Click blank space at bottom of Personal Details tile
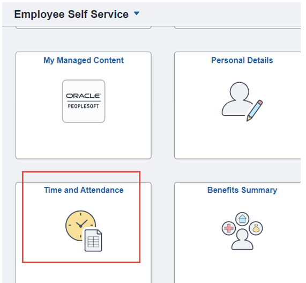 (238, 141)
